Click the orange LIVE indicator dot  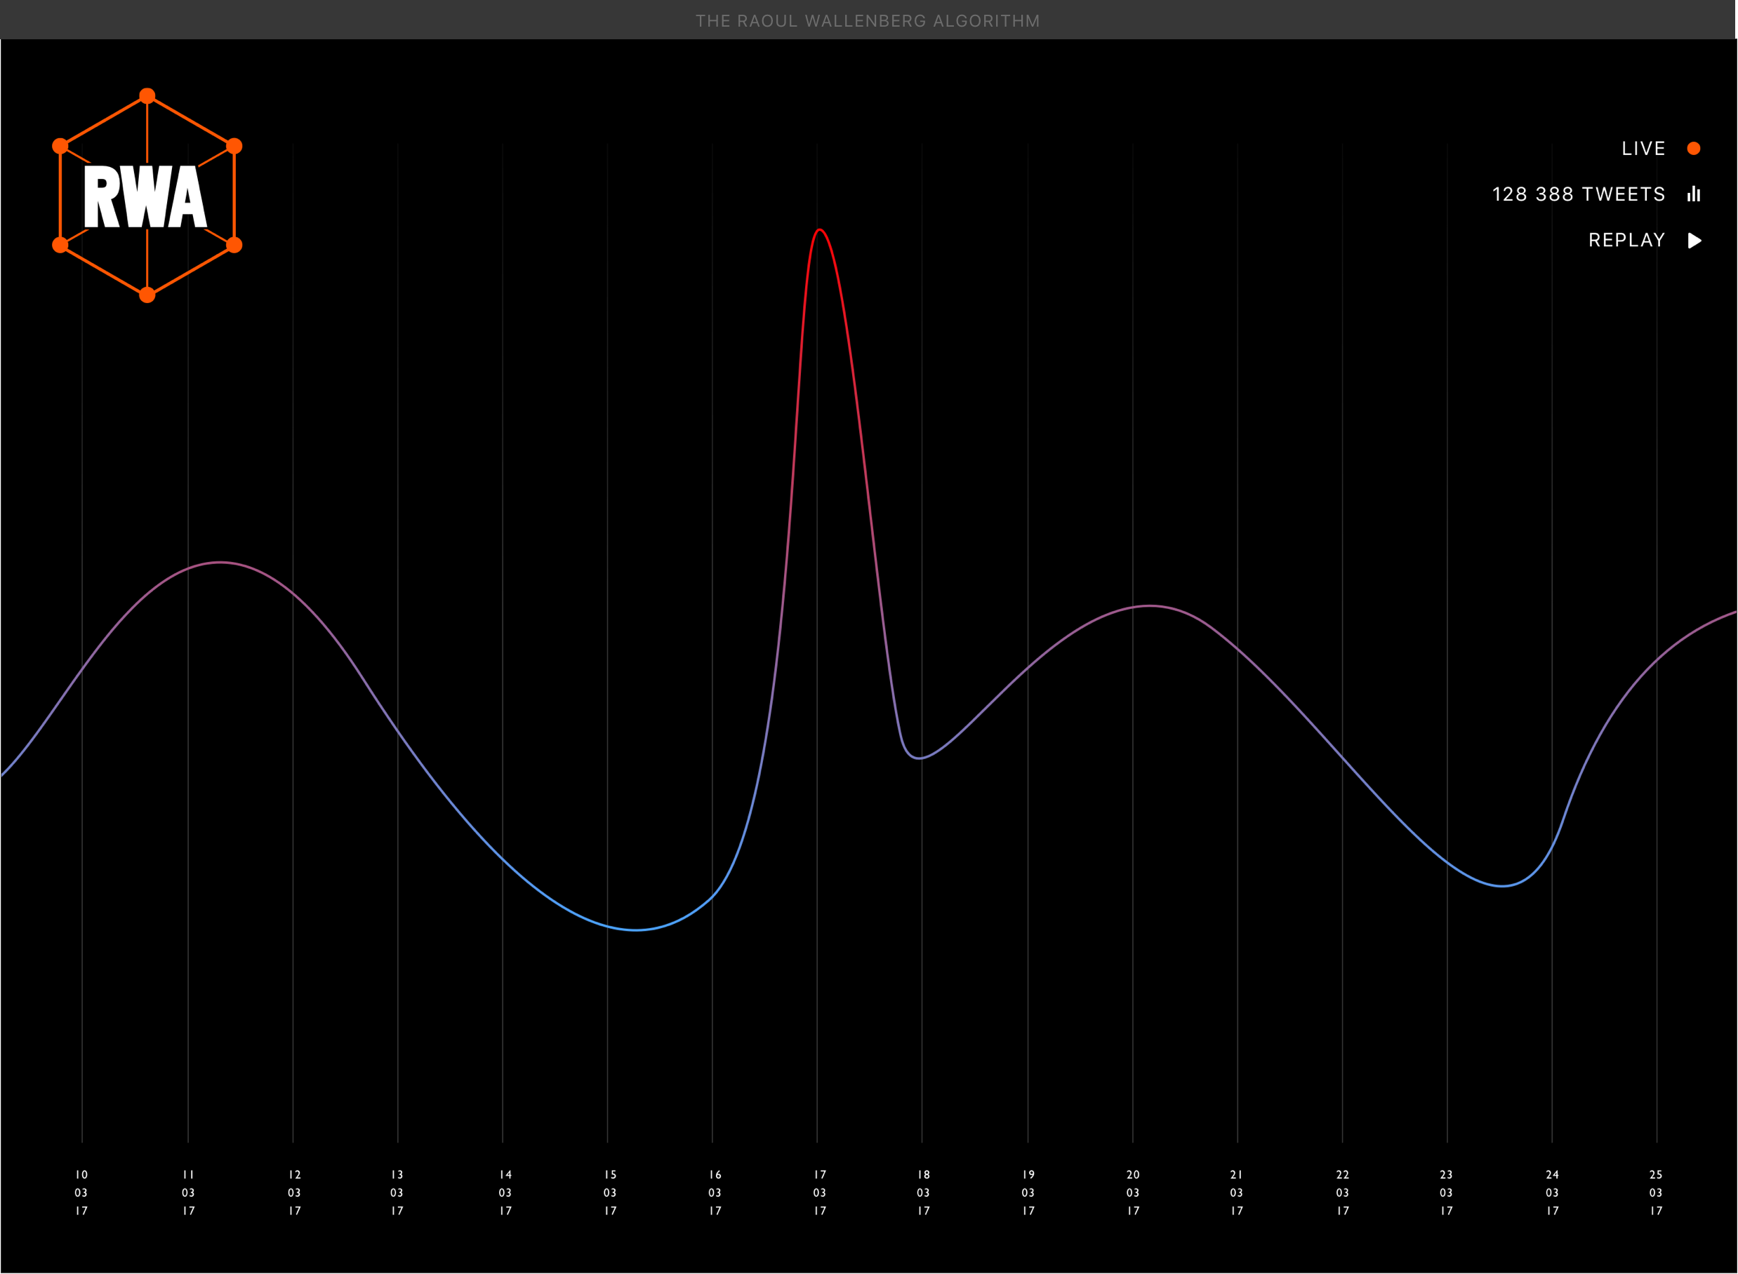coord(1694,148)
